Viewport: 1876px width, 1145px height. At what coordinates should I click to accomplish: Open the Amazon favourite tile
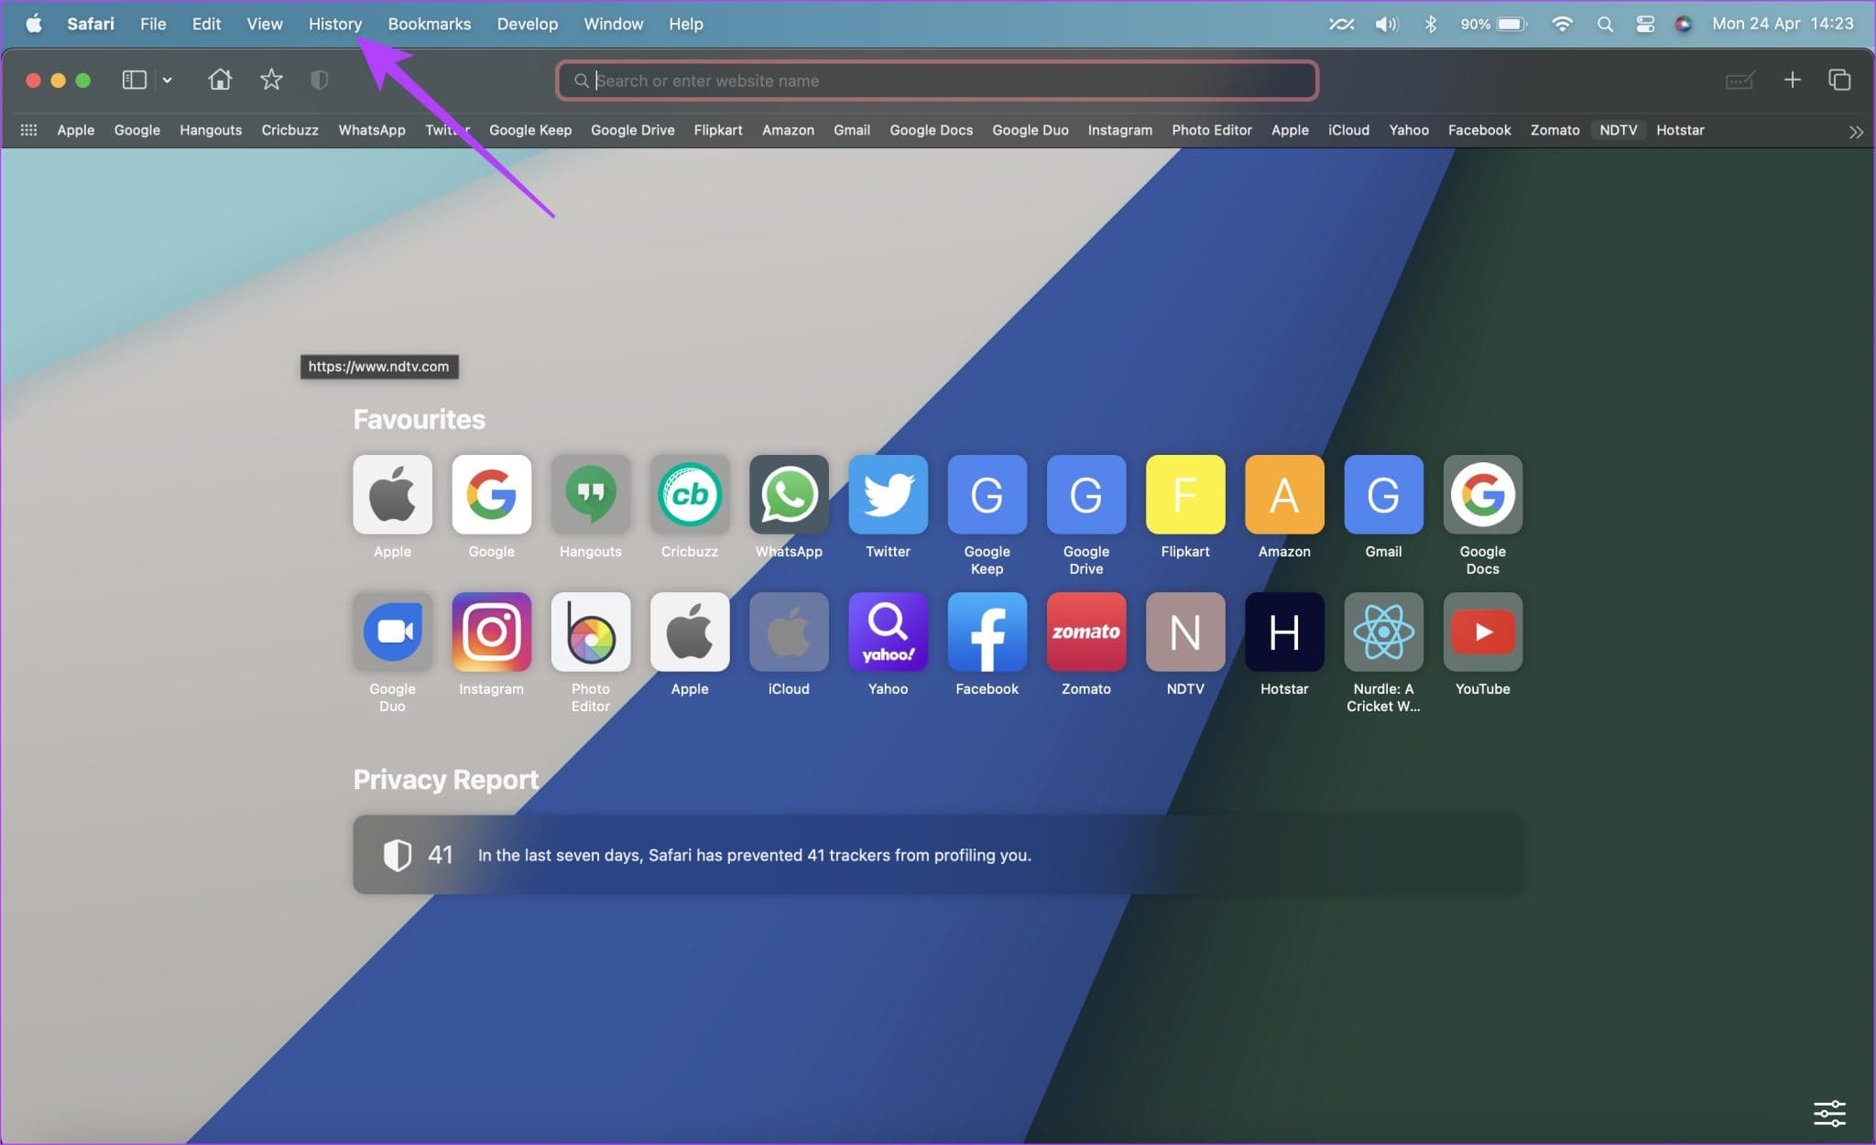[1284, 494]
